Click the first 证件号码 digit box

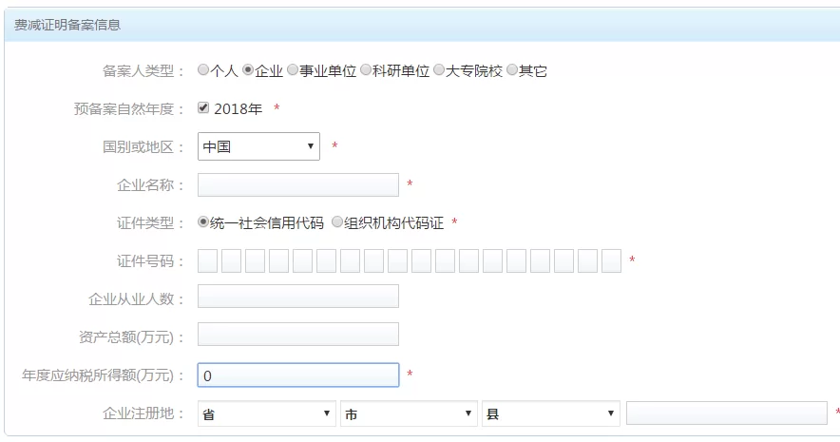(x=207, y=260)
